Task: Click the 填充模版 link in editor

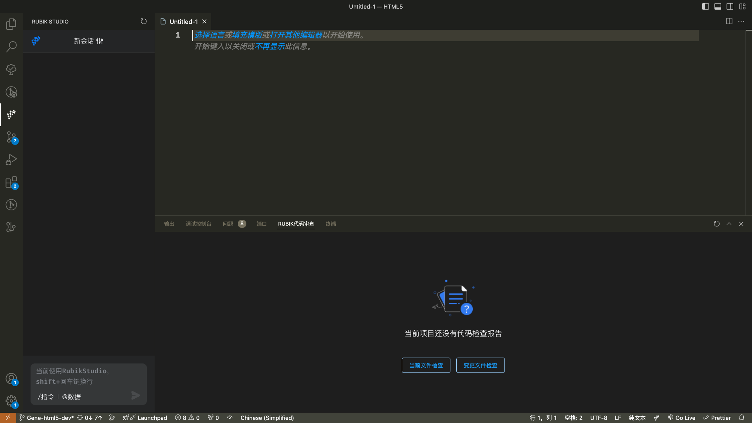Action: (x=247, y=35)
